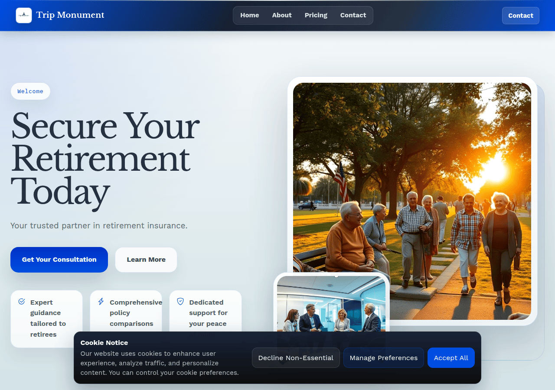Accept all cookies
The height and width of the screenshot is (390, 555).
pyautogui.click(x=451, y=358)
